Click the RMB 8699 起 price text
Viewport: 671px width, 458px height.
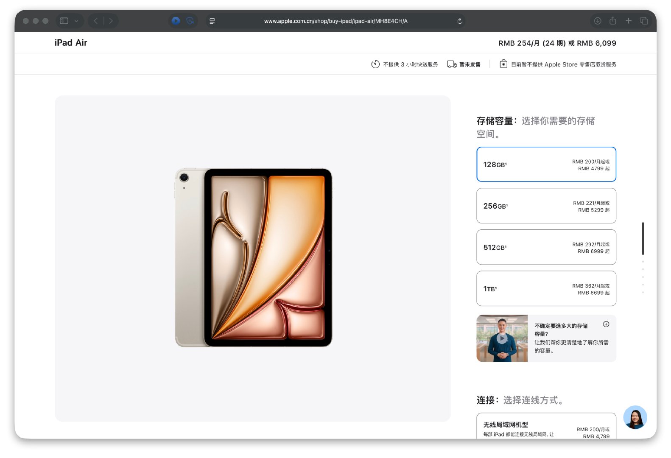pos(594,293)
